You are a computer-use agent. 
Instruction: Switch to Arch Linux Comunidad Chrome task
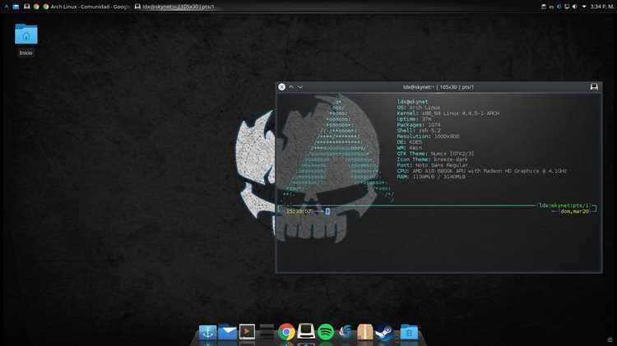point(86,7)
